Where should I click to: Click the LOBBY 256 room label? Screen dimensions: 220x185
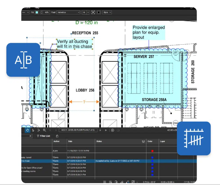pos(85,90)
